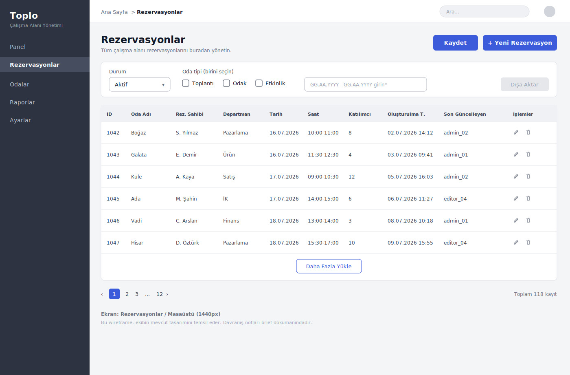570x375 pixels.
Task: Click the Toplo logo title
Action: pyautogui.click(x=24, y=15)
